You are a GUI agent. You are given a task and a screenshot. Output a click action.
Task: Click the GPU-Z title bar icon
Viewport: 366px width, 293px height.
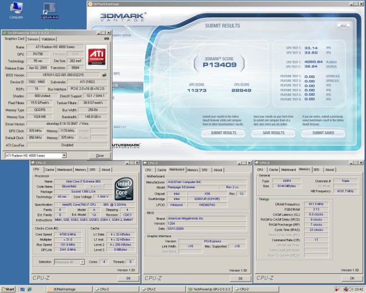pos(5,33)
